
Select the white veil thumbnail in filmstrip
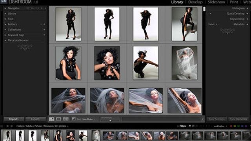pyautogui.click(x=96, y=136)
